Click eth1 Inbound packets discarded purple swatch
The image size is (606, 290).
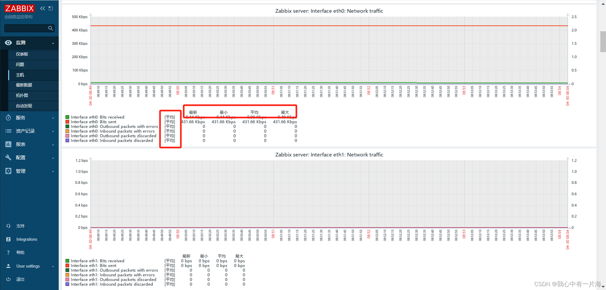67,284
